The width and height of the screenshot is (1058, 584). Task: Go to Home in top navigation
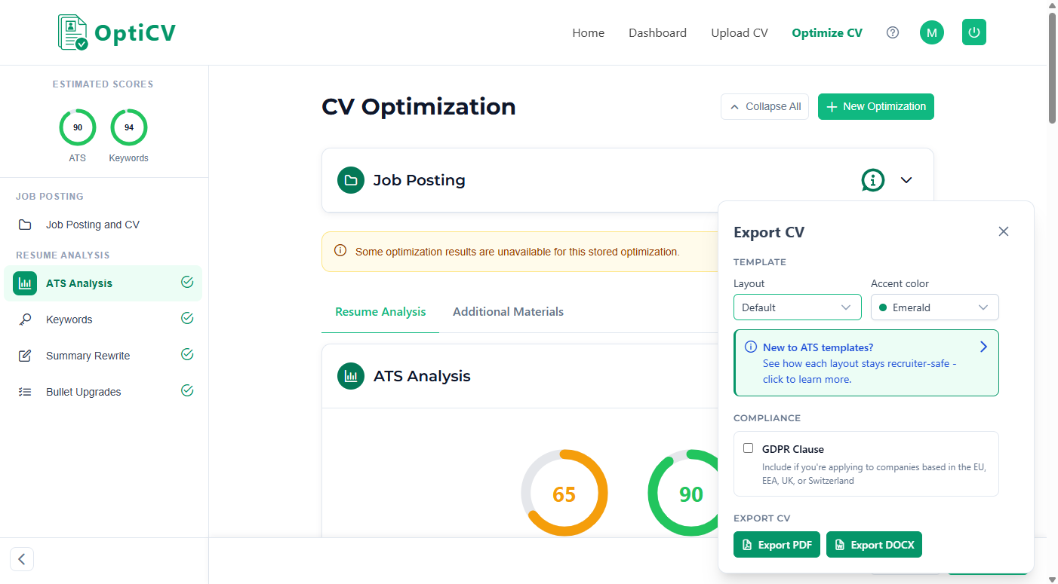click(x=588, y=33)
